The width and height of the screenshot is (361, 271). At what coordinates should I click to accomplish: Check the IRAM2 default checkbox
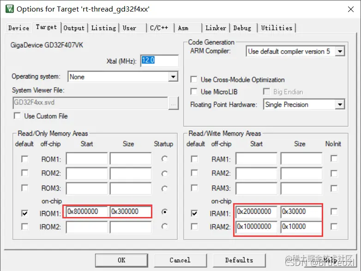pos(194,227)
